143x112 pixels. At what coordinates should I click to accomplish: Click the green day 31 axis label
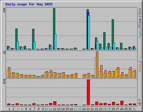click(134, 109)
